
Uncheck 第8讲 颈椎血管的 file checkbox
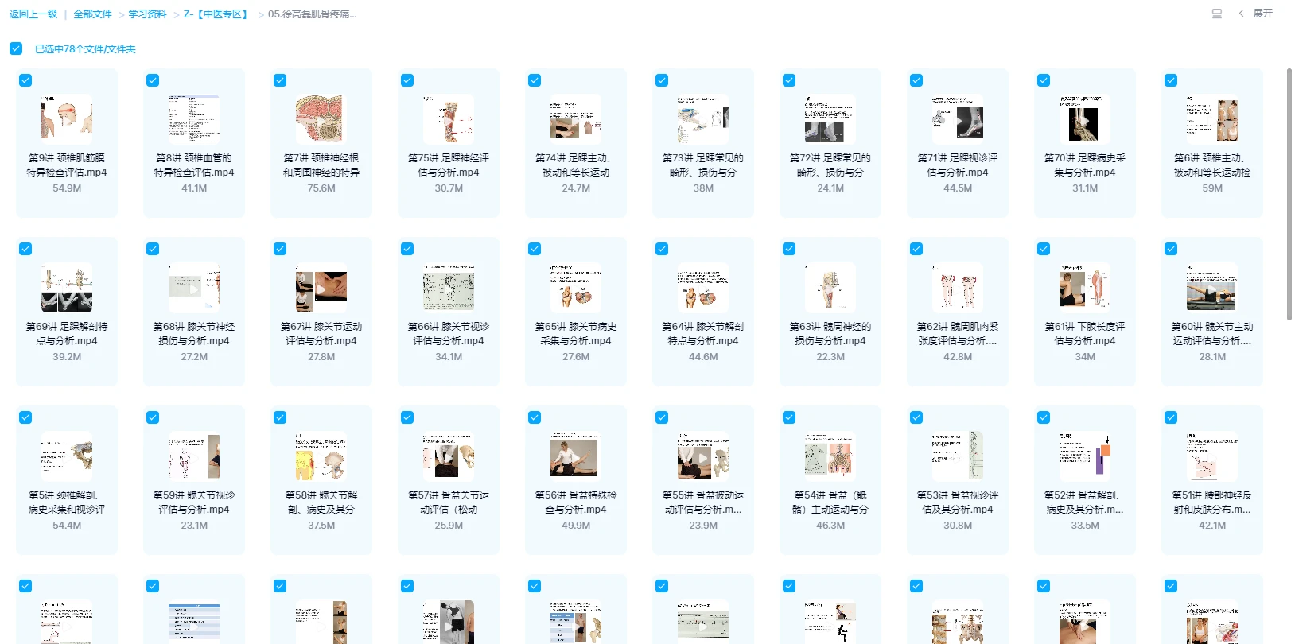153,80
